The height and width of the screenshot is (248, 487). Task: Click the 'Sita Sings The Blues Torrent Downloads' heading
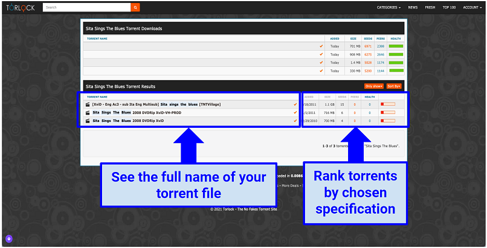tap(124, 28)
